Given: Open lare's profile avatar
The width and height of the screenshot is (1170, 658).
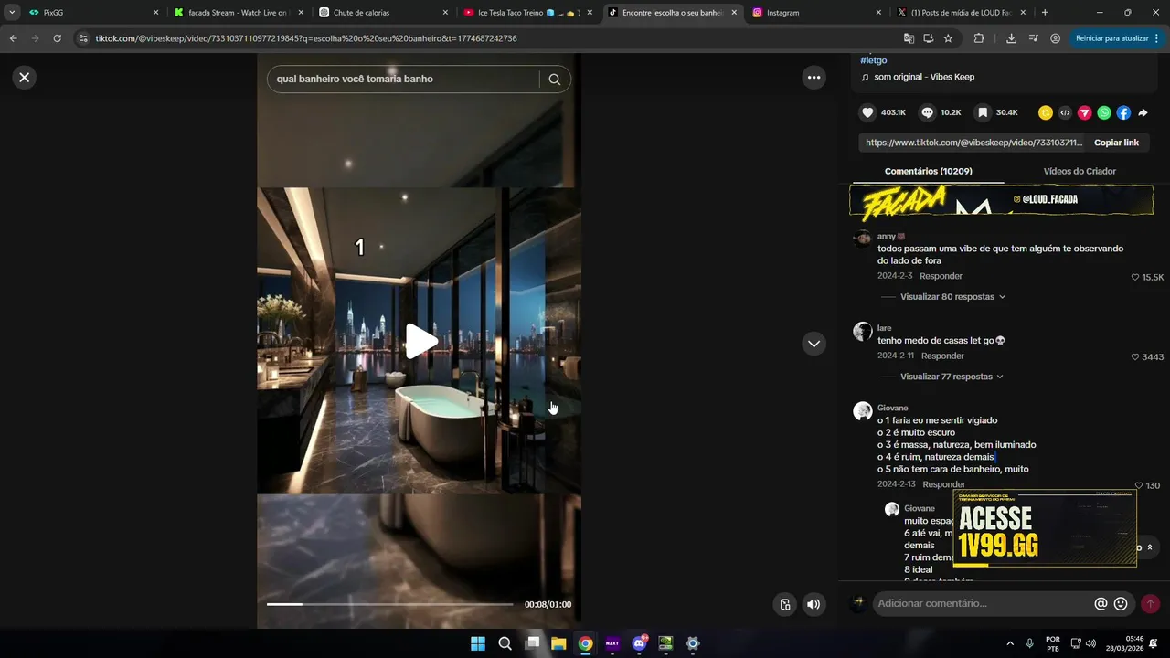Looking at the screenshot, I should 862,331.
